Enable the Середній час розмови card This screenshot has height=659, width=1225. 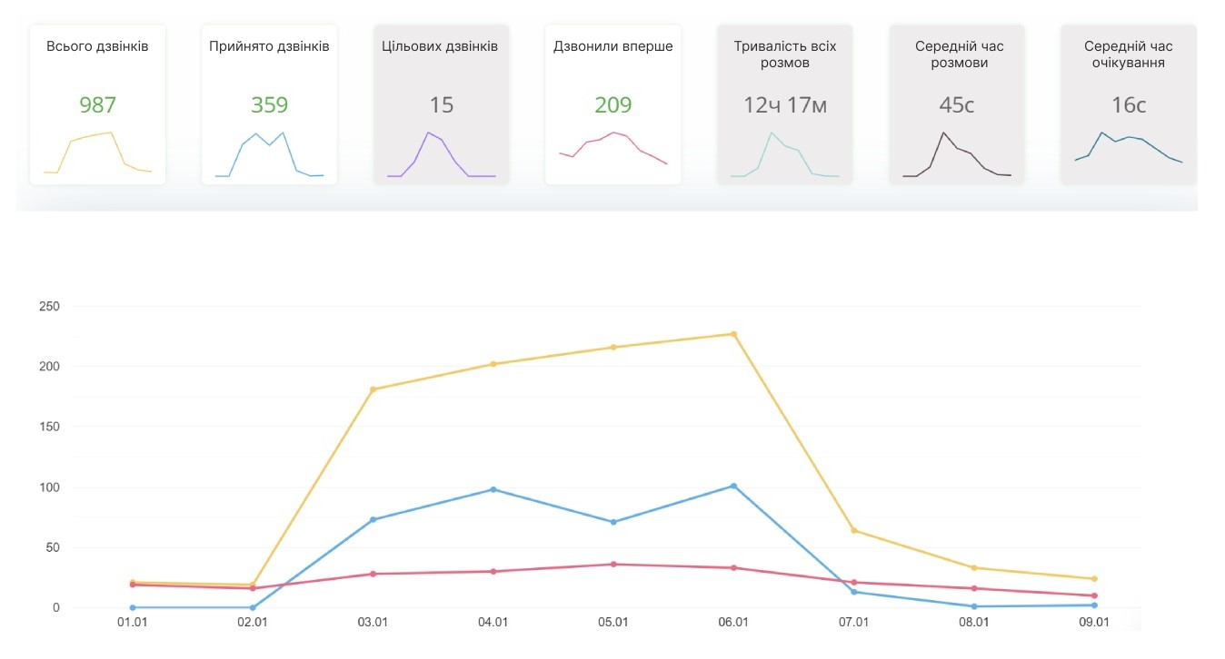tap(957, 104)
